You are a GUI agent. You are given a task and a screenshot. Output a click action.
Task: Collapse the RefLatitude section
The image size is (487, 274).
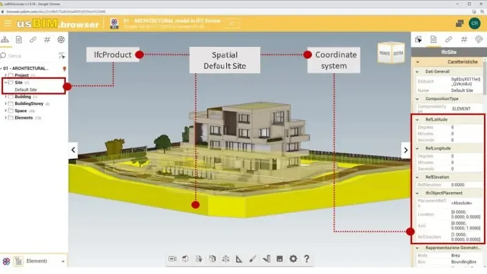418,120
